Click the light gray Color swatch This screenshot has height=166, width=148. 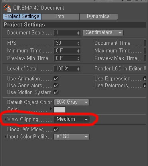pyautogui.click(x=59, y=110)
